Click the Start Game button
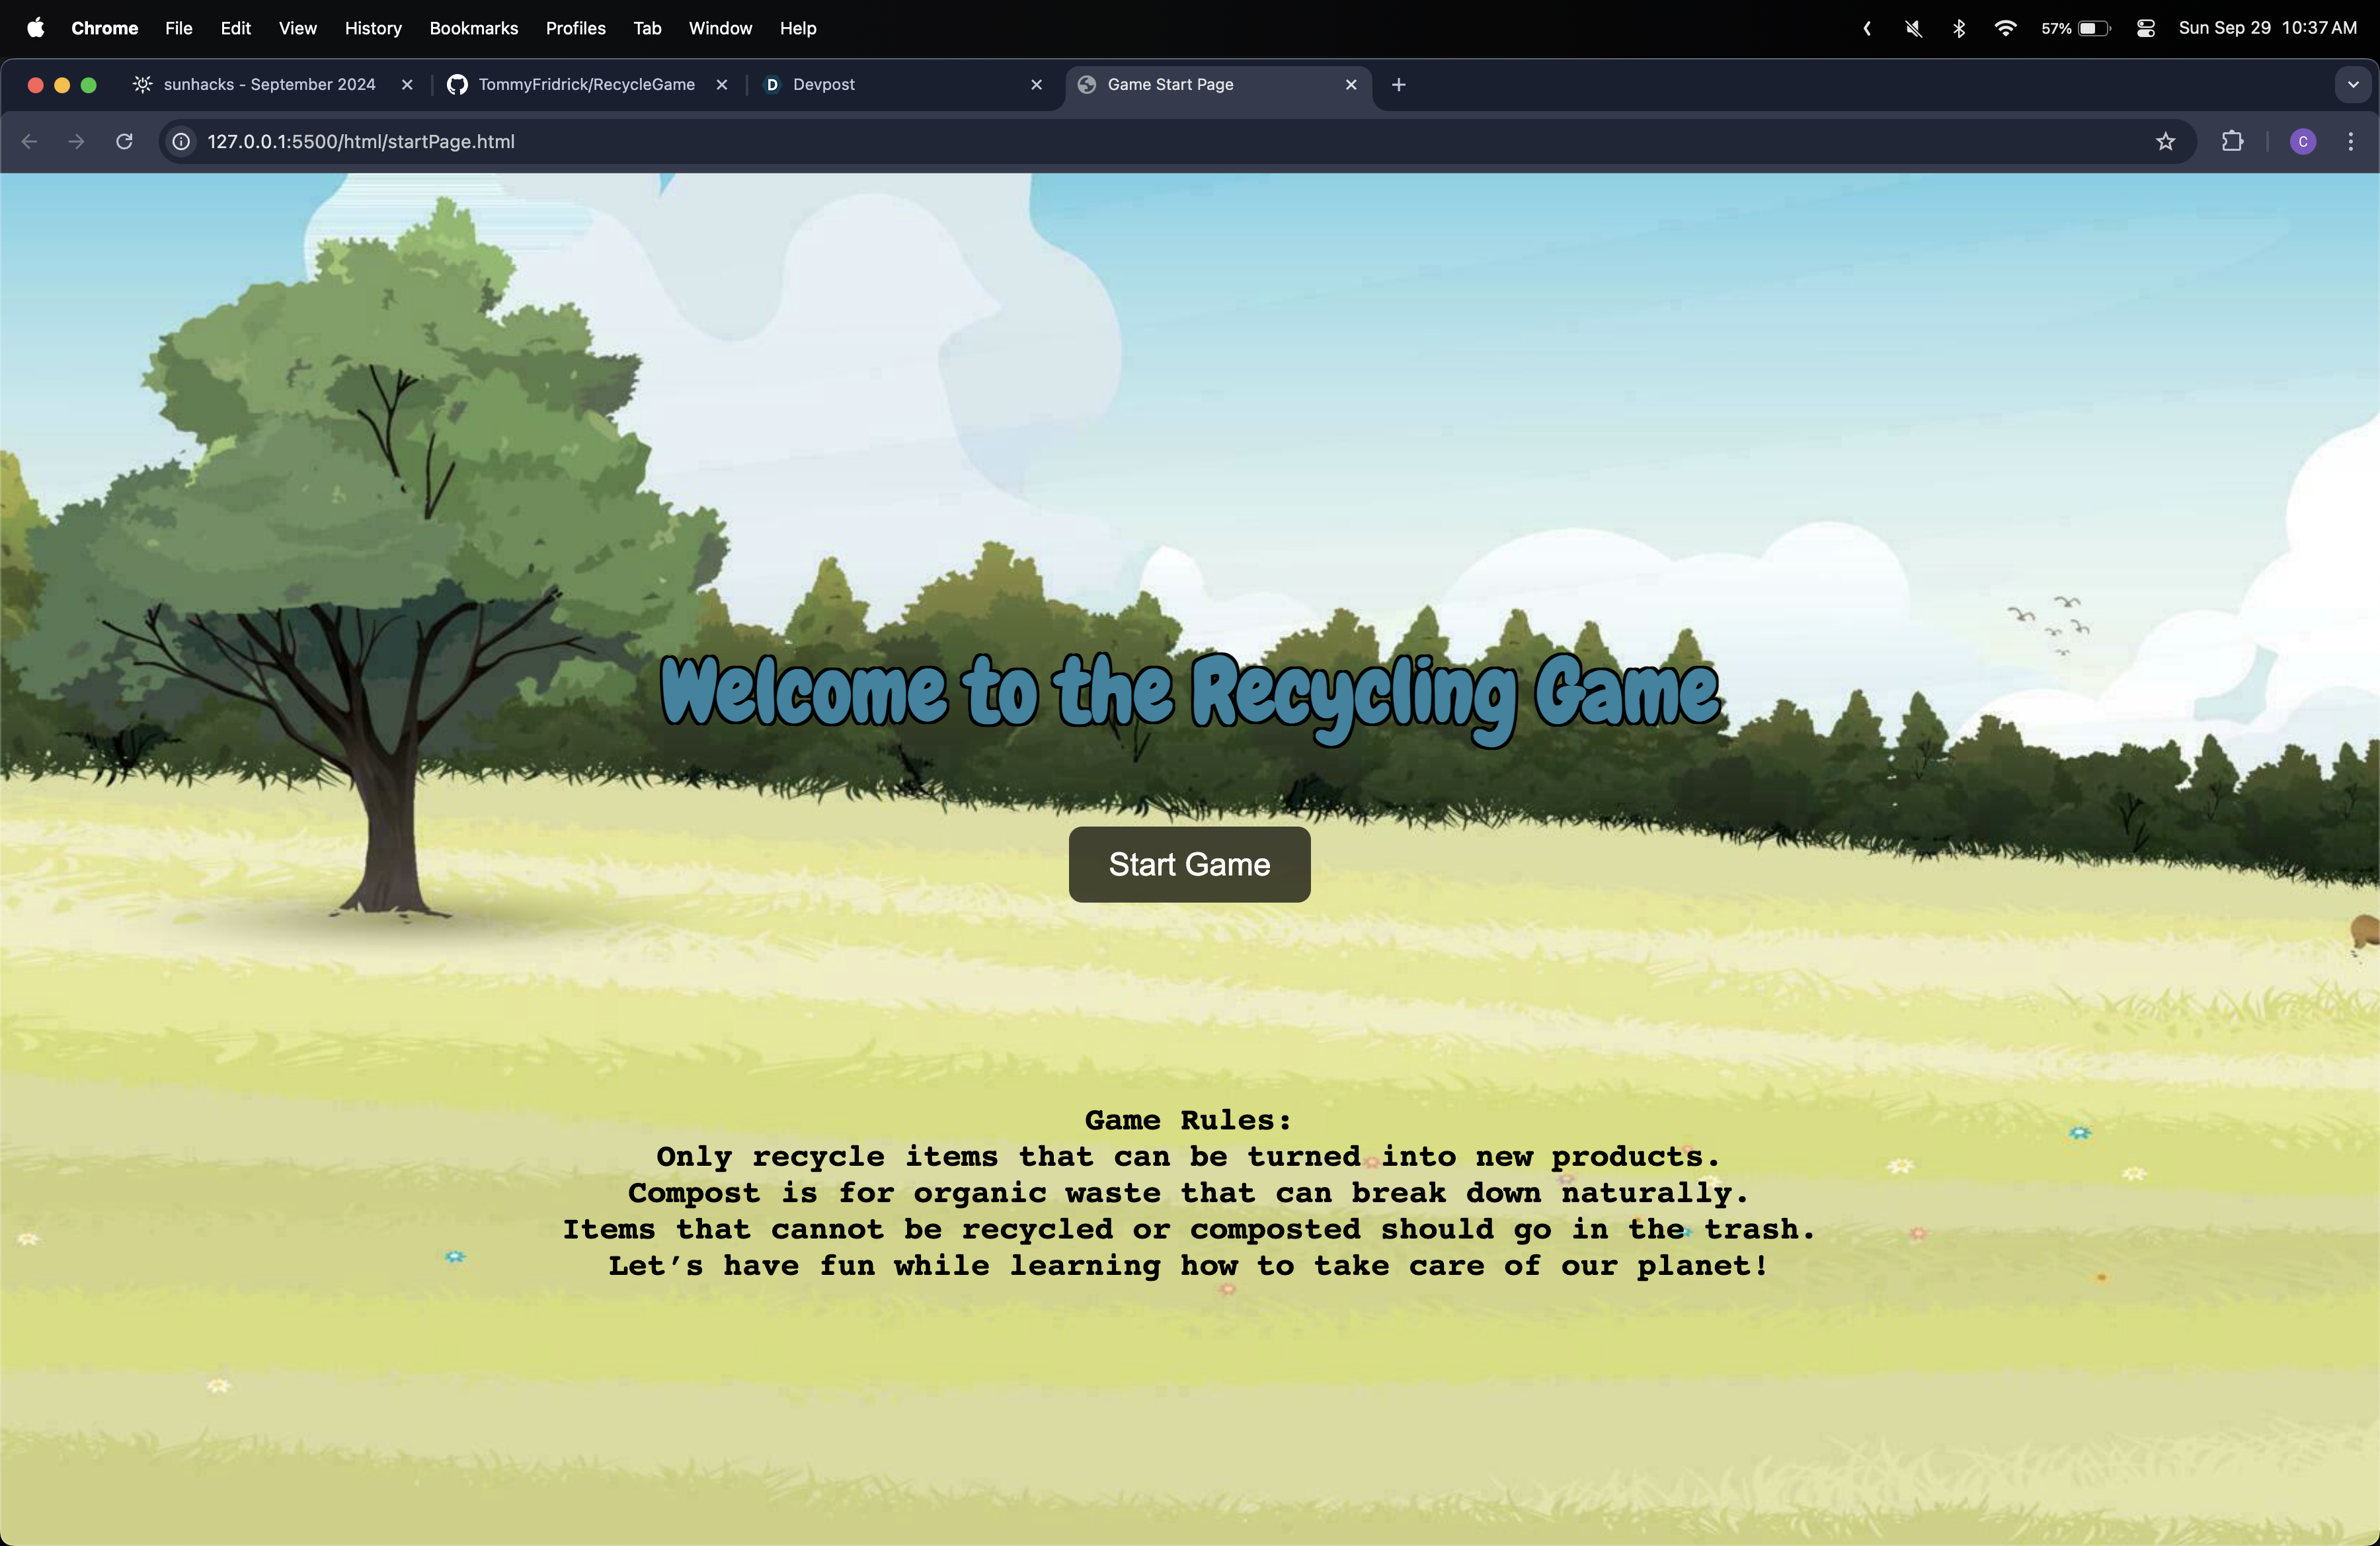The width and height of the screenshot is (2380, 1546). pyautogui.click(x=1189, y=864)
